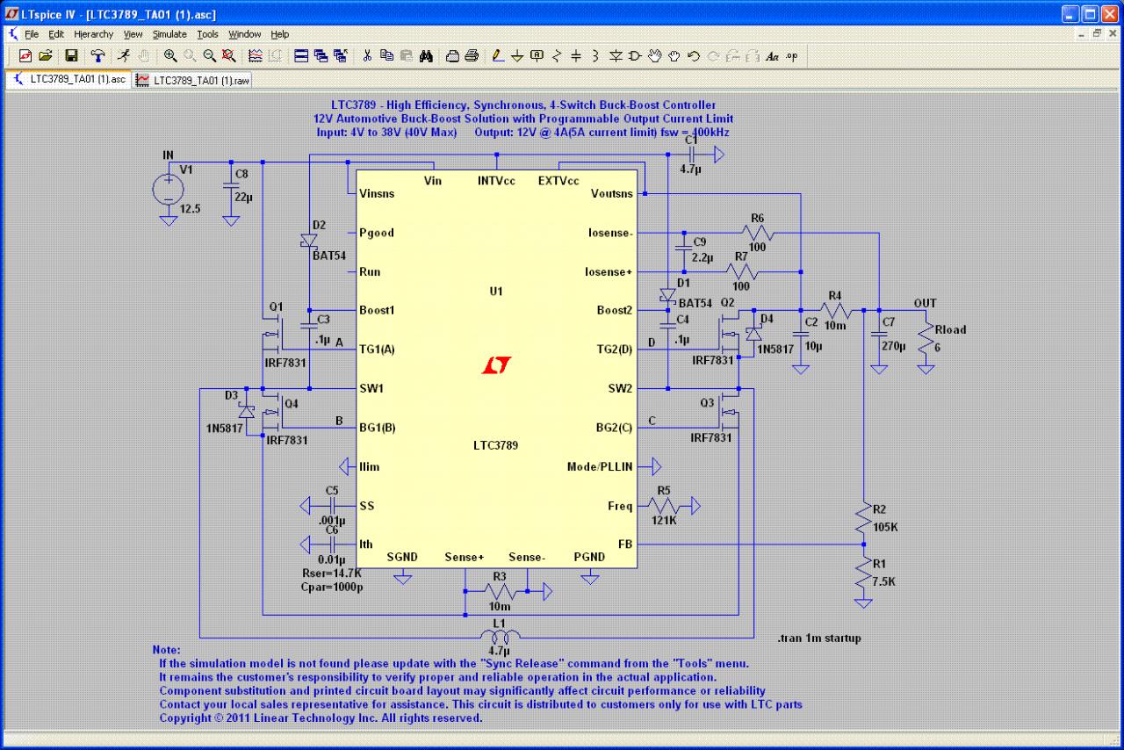Switch to the LTC3789_TA01 (1).asc tab
Viewport: 1124px width, 750px height.
click(69, 79)
